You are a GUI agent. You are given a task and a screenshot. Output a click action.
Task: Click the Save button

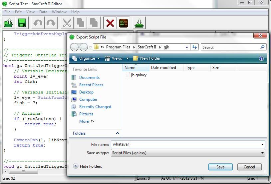(220, 167)
